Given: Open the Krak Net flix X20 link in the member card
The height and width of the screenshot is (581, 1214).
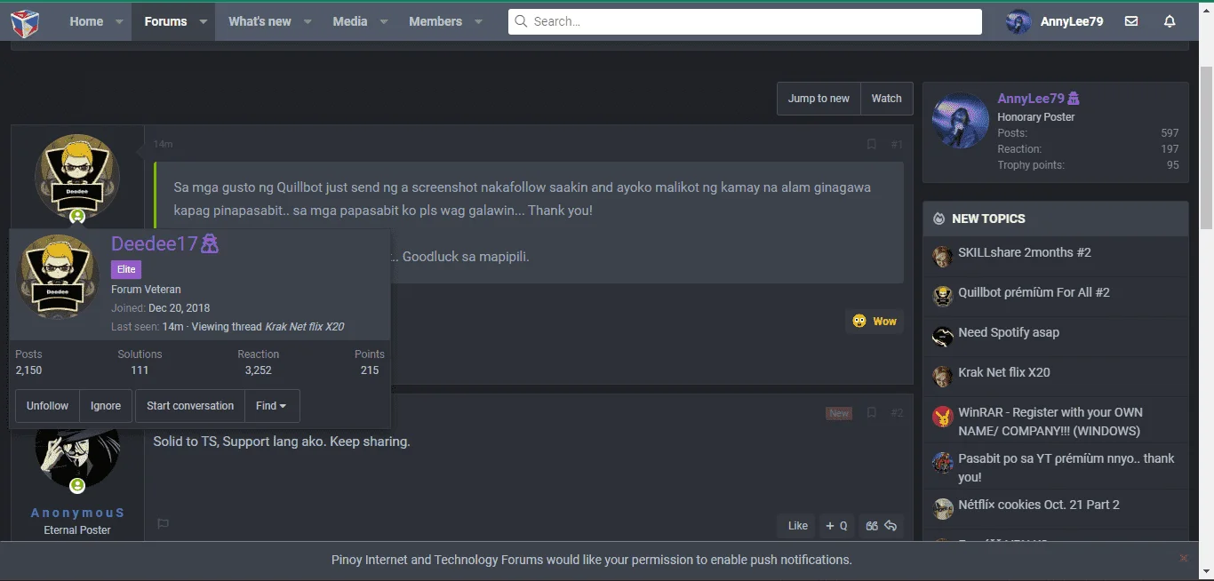Looking at the screenshot, I should (x=304, y=327).
